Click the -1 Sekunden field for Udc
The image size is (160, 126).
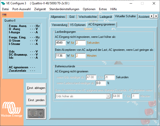pos(110,77)
